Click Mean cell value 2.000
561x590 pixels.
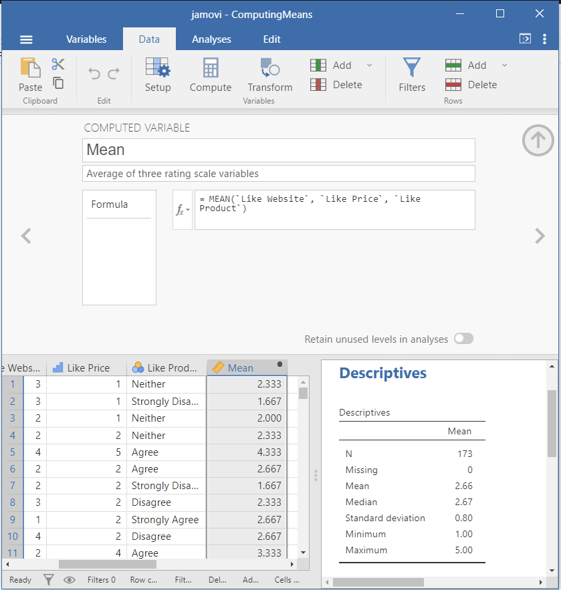[247, 418]
